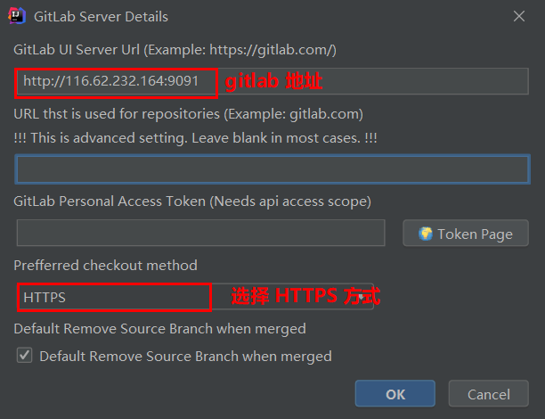The width and height of the screenshot is (545, 419).
Task: Click the checkbox label text about removing source branch
Action: click(185, 357)
